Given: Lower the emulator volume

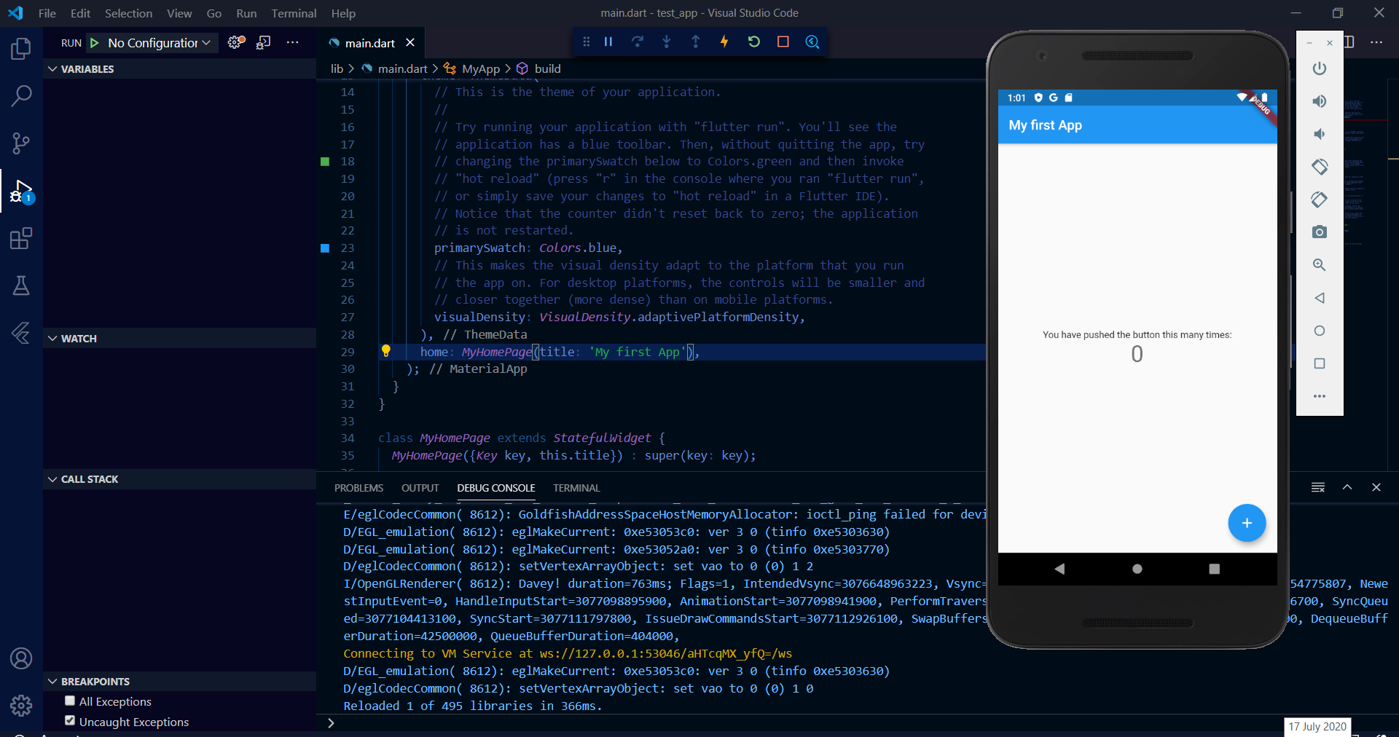Looking at the screenshot, I should (x=1319, y=134).
